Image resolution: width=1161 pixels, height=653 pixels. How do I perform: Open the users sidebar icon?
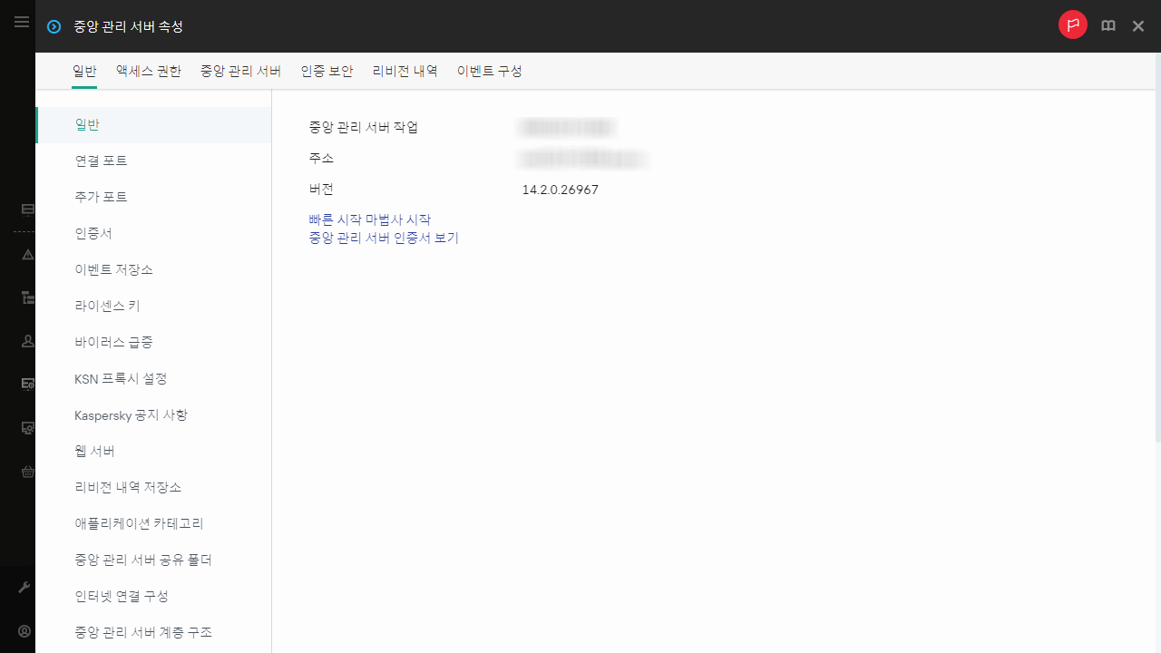pos(27,341)
